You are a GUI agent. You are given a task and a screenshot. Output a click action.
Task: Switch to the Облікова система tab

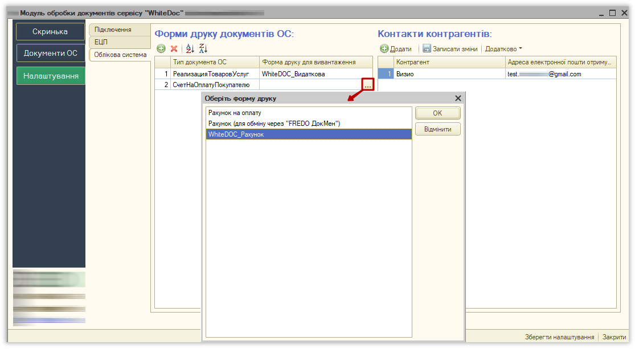point(120,55)
